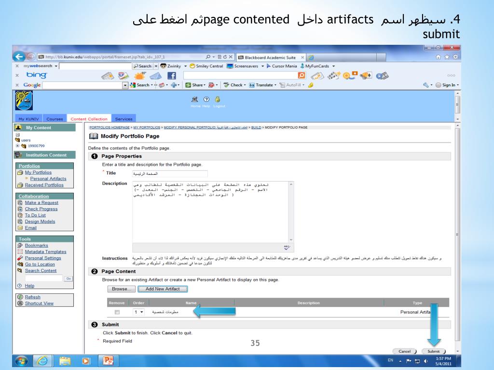Open the Personal Artifacts link
The image size is (494, 370).
(x=48, y=178)
